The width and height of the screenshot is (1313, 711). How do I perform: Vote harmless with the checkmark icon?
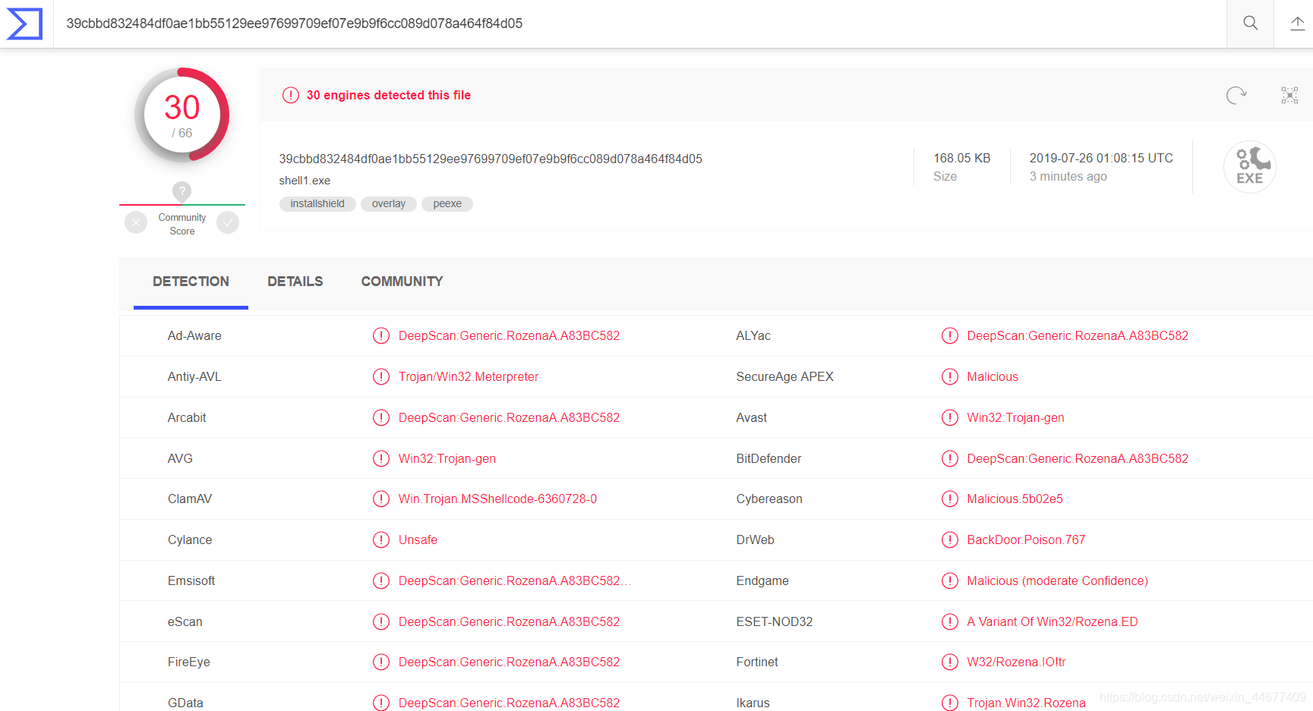[x=228, y=222]
